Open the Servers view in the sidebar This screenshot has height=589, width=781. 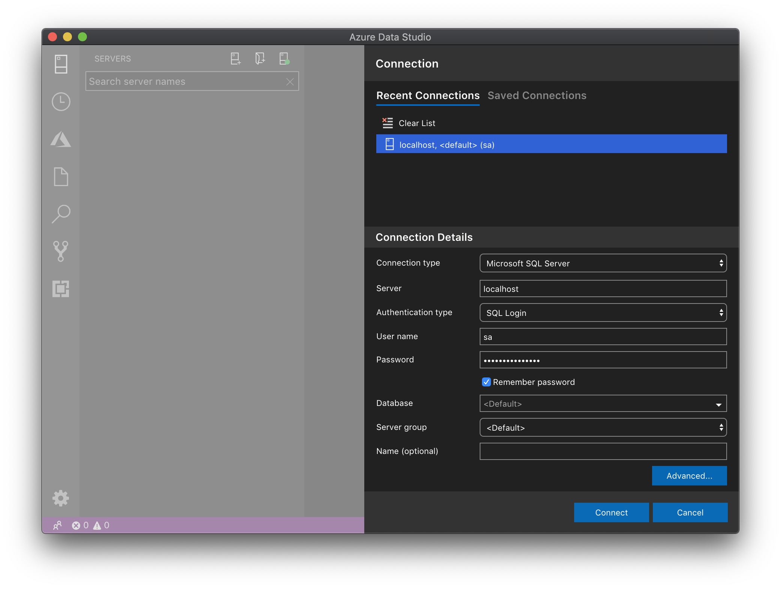tap(61, 64)
